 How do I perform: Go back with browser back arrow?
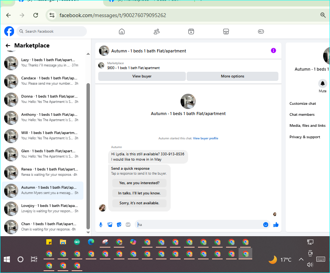(x=8, y=15)
